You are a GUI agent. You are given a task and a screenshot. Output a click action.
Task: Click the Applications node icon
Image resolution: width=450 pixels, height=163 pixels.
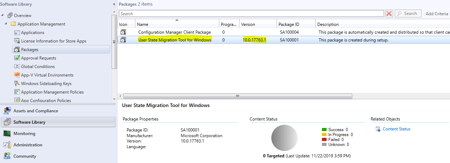(x=17, y=33)
